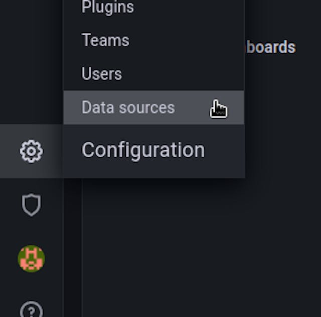Select Data sources in Configuration menu
This screenshot has height=317, width=321.
(x=128, y=108)
